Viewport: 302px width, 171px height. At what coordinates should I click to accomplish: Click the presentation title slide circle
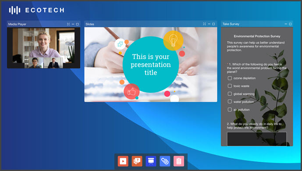point(151,64)
